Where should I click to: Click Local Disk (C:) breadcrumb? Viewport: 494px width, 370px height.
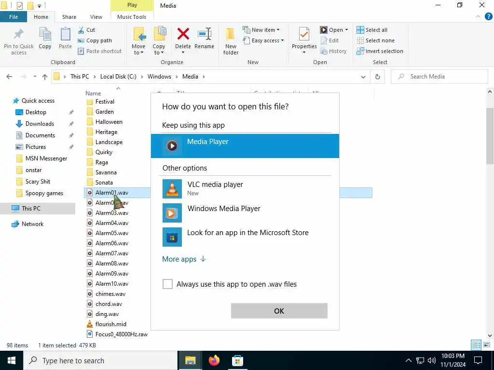point(118,77)
